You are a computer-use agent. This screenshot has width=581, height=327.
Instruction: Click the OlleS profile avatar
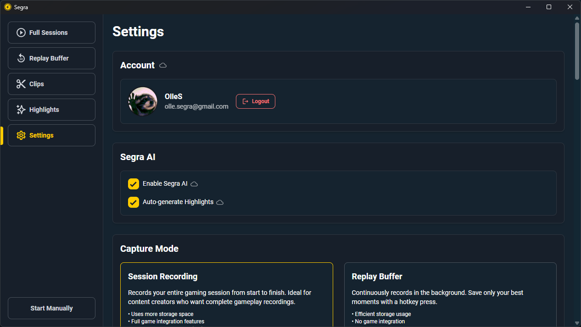click(143, 101)
